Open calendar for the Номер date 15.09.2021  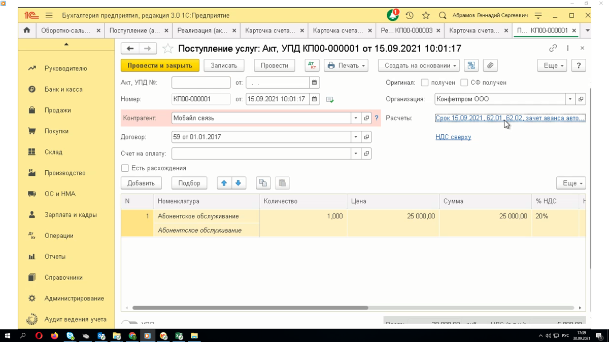click(x=315, y=99)
